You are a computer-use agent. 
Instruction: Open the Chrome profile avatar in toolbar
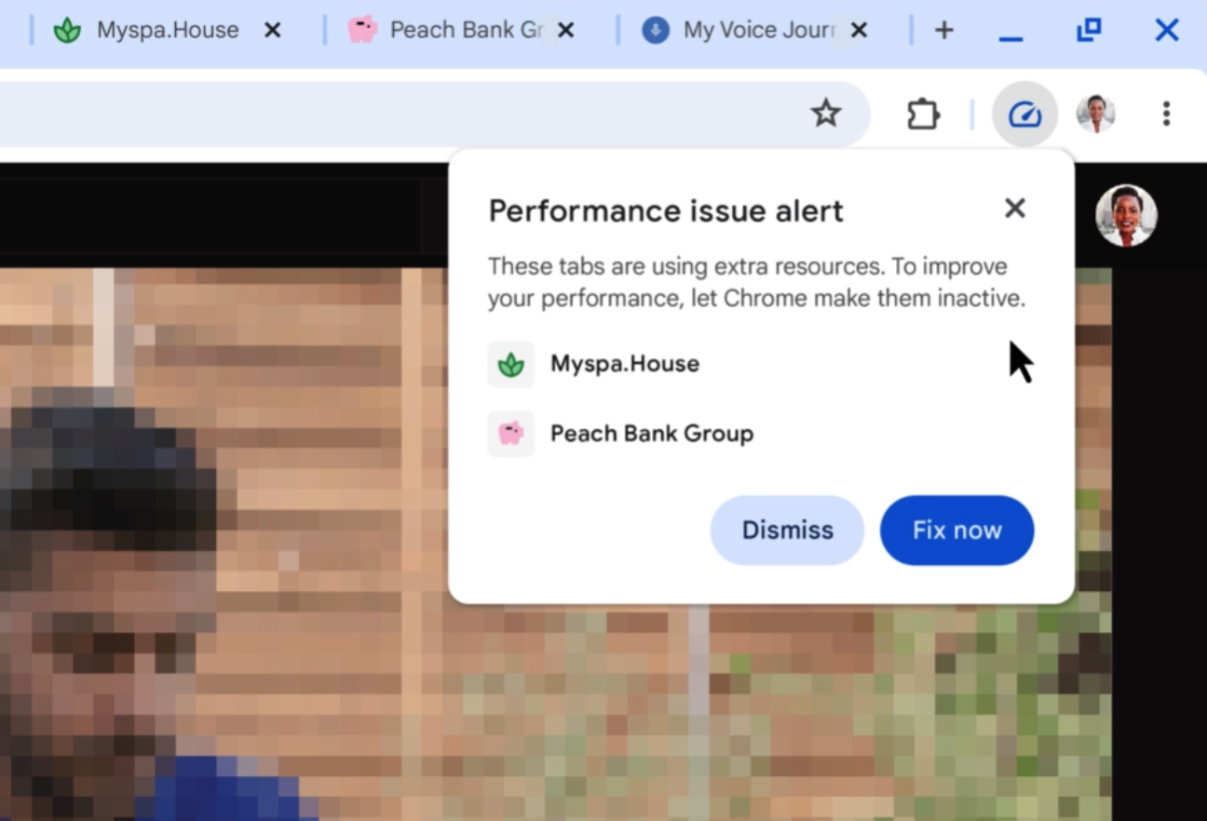point(1095,114)
